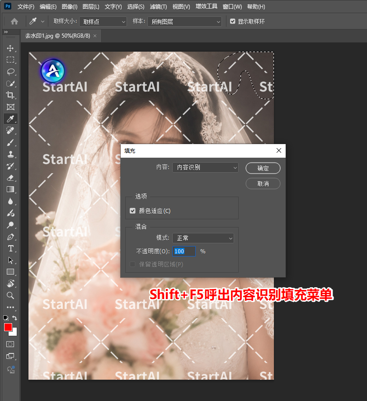Select the Smudge tool below the Blur tool
Image resolution: width=367 pixels, height=401 pixels.
[10, 213]
